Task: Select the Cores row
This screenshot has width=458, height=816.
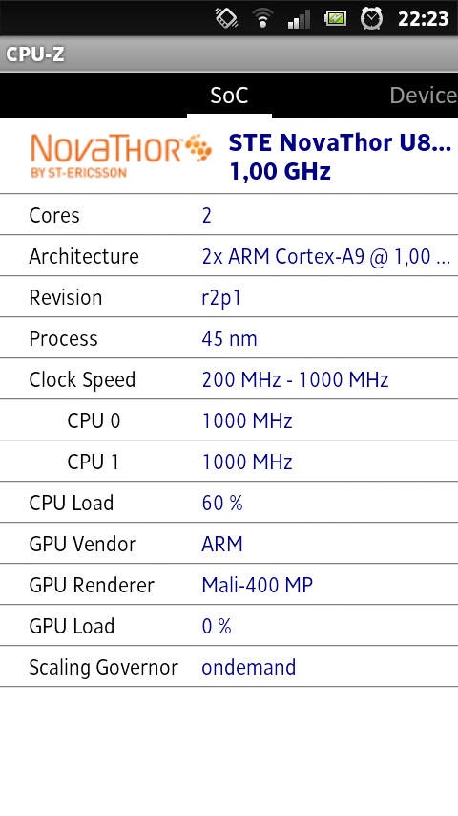Action: 229,215
